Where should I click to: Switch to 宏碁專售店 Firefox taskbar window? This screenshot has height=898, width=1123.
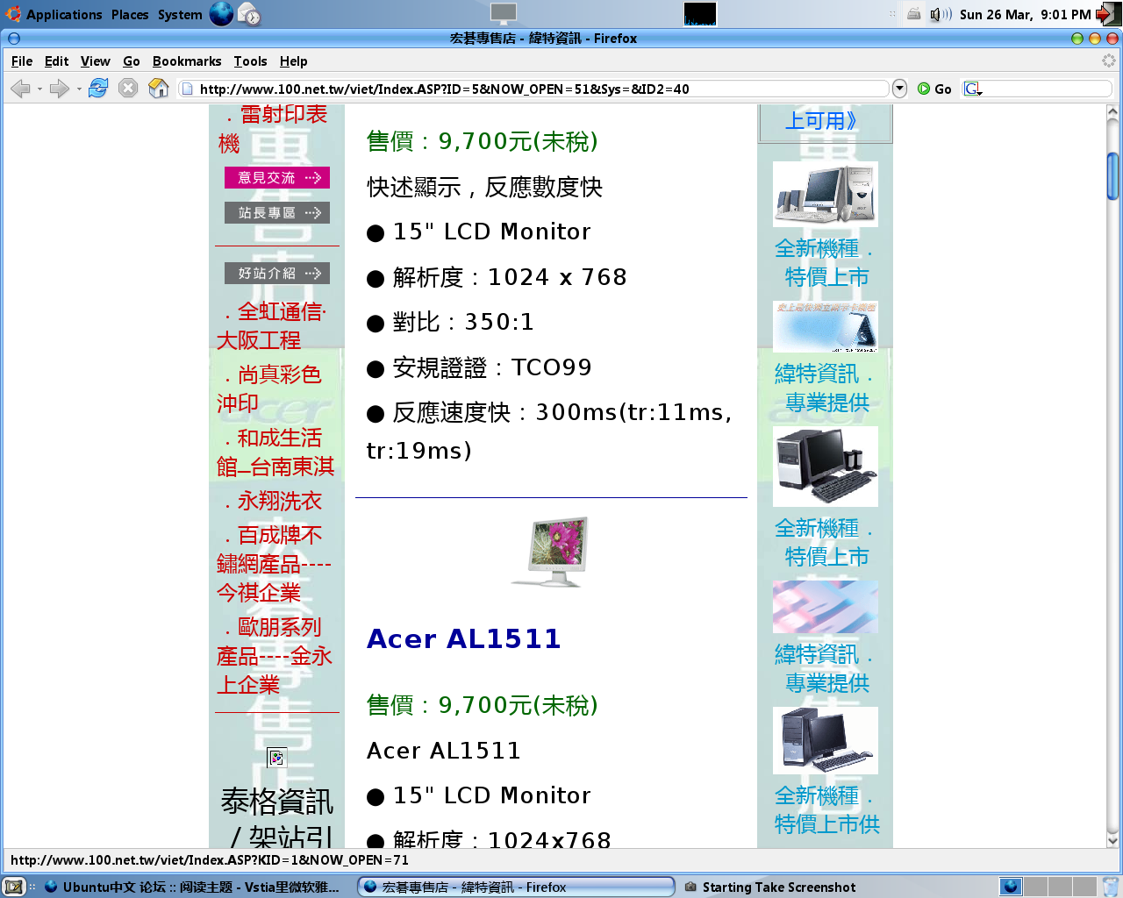click(516, 887)
